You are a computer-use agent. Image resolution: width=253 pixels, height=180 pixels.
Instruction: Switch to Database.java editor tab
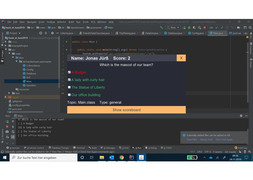click(x=175, y=33)
